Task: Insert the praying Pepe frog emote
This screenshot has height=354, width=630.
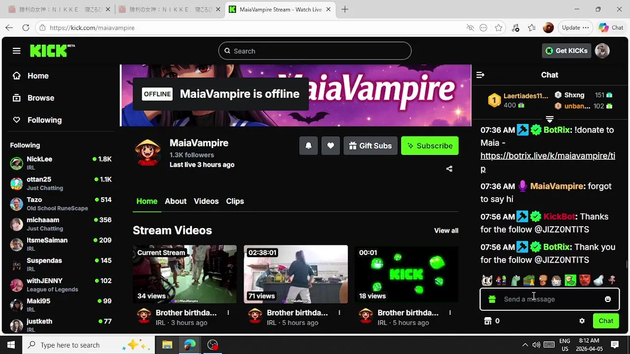Action: tap(529, 281)
